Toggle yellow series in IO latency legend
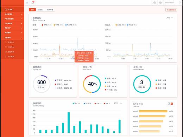The image size is (183, 137). pos(120,25)
